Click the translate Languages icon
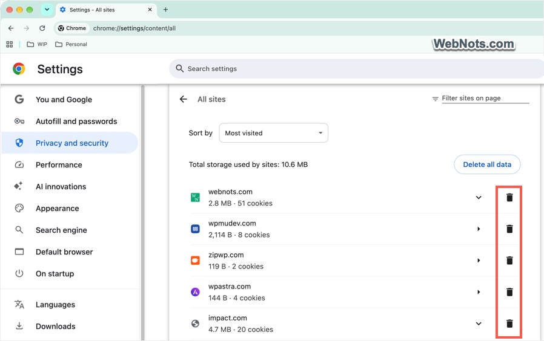Viewport: 544px width, 341px height. pyautogui.click(x=19, y=304)
